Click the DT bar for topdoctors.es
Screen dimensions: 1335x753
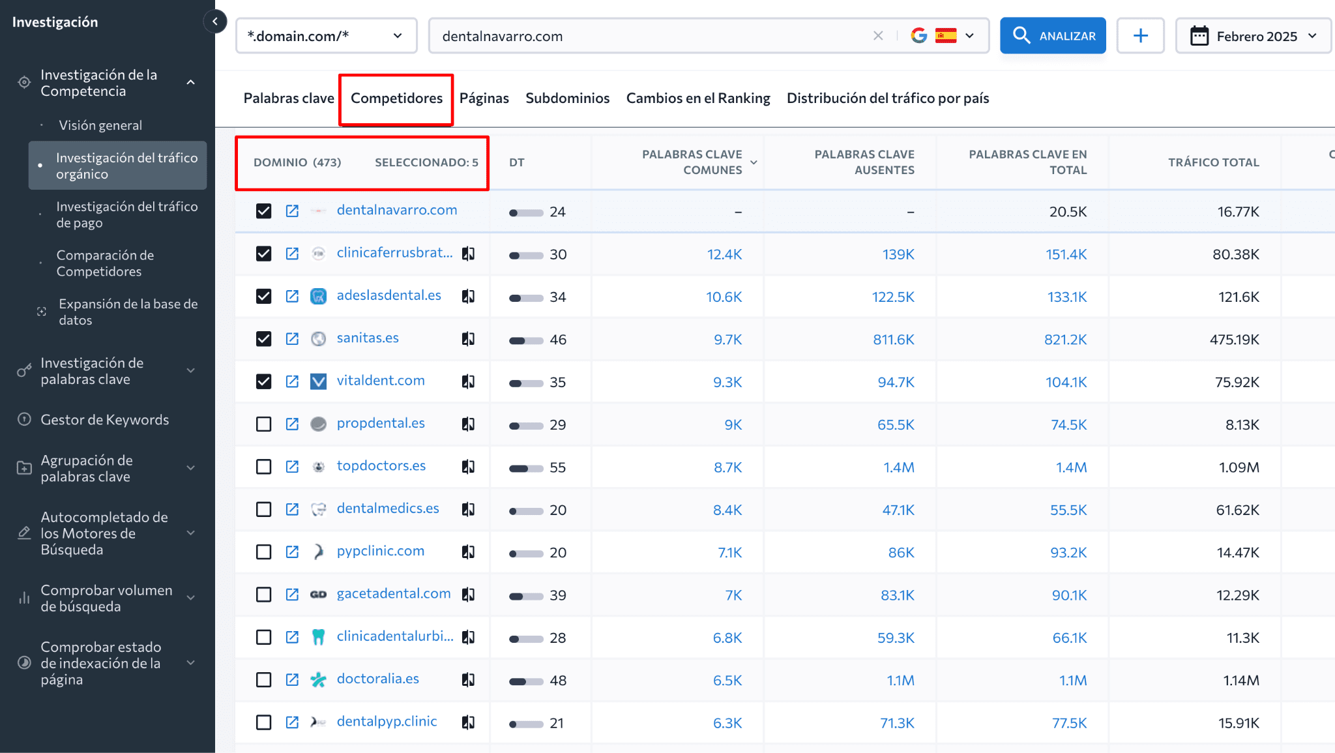click(526, 468)
